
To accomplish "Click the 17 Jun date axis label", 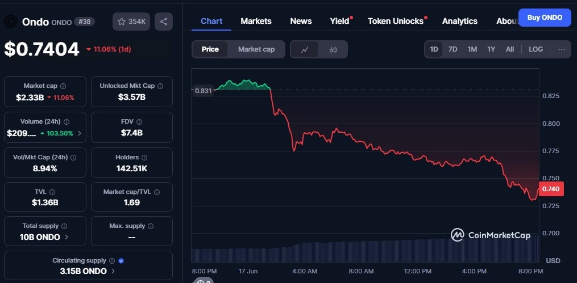I will pos(248,271).
